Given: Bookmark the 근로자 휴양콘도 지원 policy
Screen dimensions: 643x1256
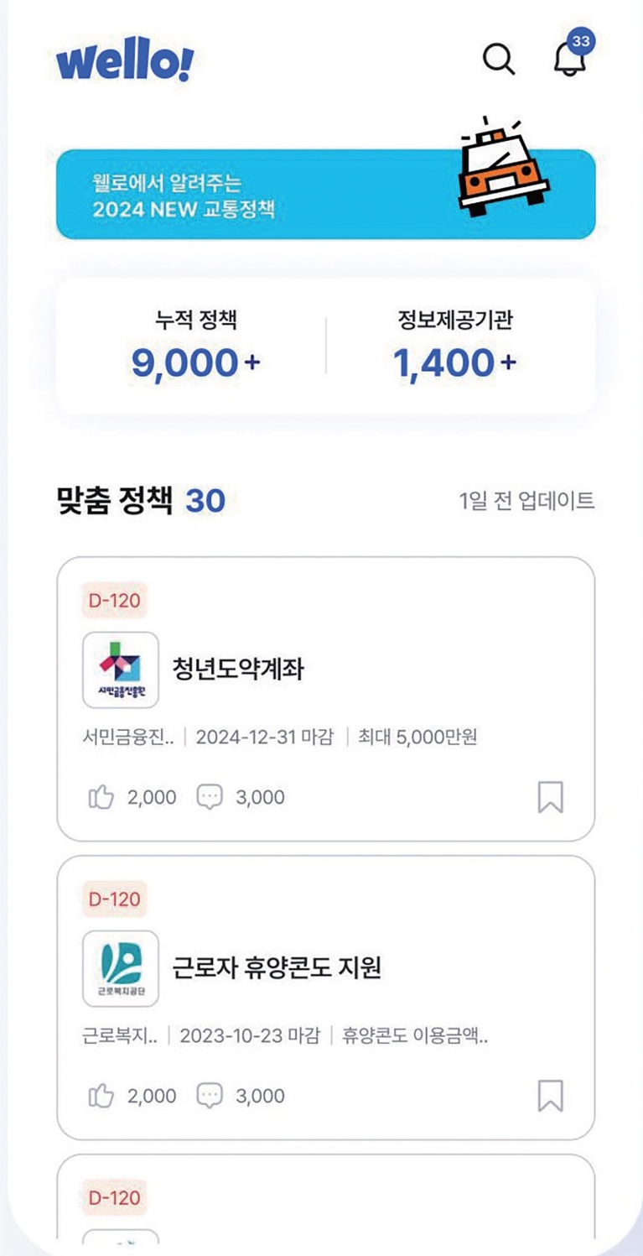Looking at the screenshot, I should 550,1096.
